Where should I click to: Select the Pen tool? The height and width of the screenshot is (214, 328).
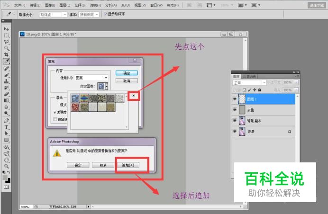tap(7, 121)
